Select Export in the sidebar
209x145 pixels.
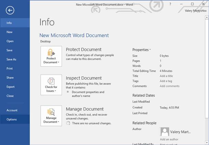(15, 87)
